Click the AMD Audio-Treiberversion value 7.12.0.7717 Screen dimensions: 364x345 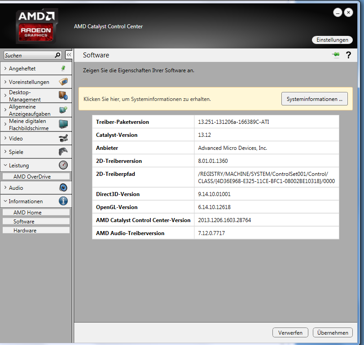click(211, 233)
